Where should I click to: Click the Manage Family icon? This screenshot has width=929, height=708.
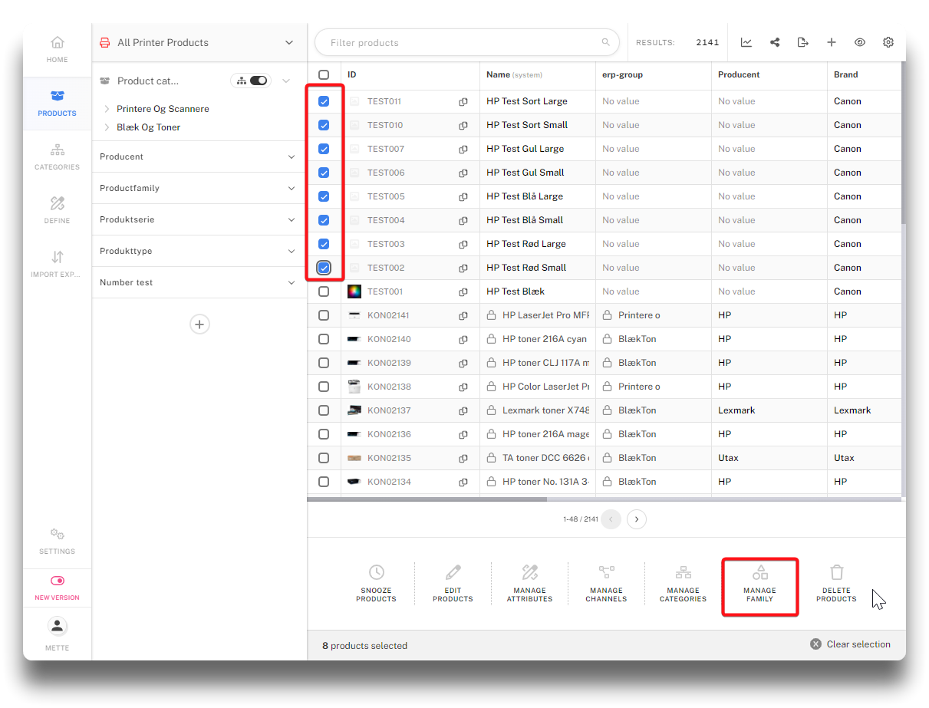759,572
